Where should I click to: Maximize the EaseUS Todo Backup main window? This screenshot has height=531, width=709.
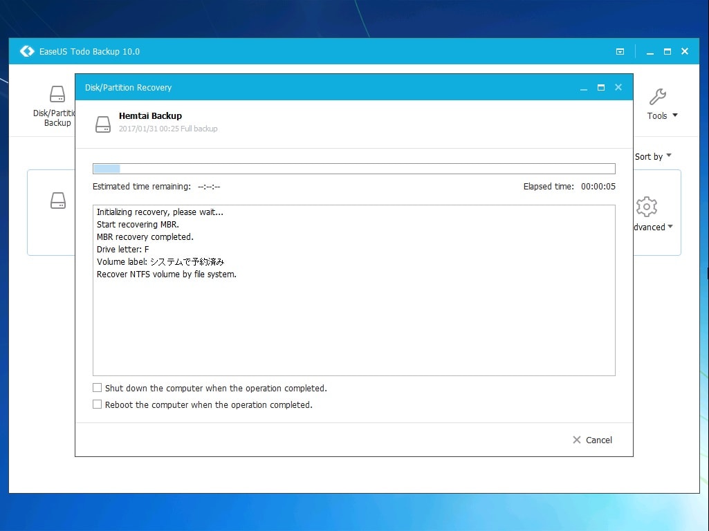click(x=667, y=52)
